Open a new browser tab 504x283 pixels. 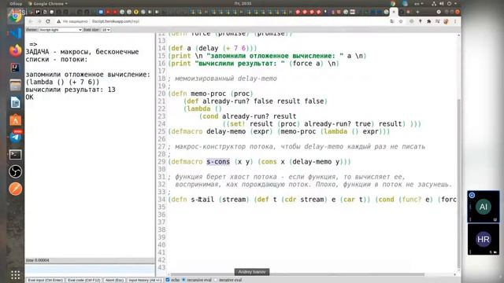(417, 12)
